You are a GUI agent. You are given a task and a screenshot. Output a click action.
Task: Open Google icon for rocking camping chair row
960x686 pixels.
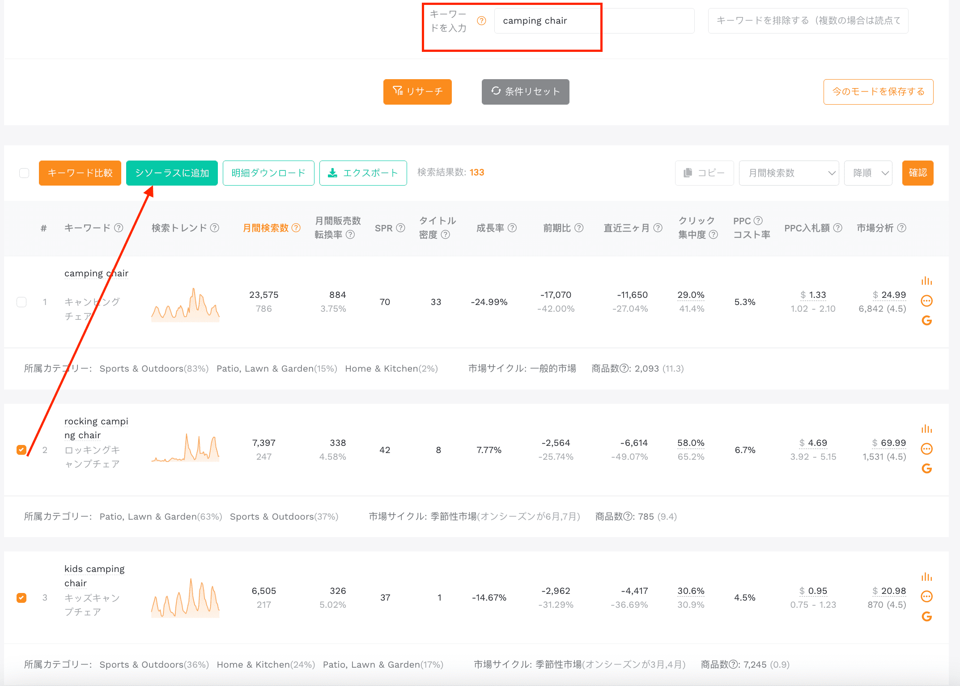pos(926,469)
